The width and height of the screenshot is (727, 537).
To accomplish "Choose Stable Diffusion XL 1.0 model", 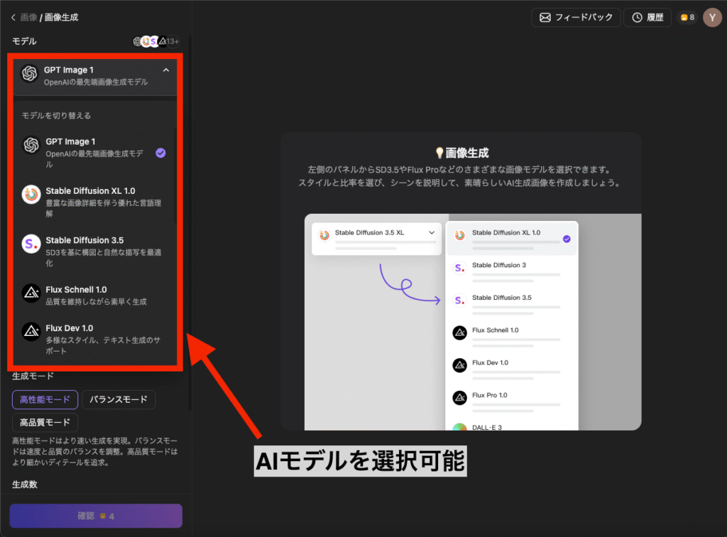I will 94,202.
